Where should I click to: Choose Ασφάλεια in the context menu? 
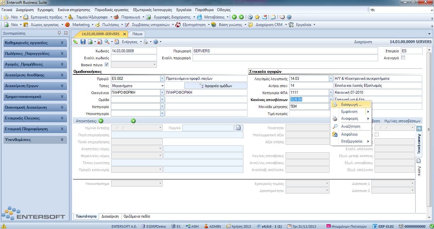pyautogui.click(x=351, y=134)
